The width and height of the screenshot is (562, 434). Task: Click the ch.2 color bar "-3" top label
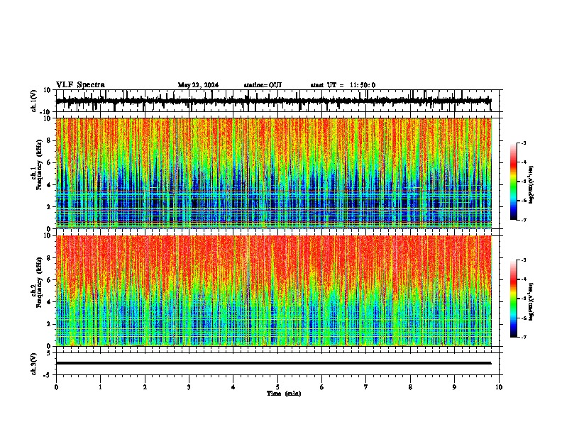(x=524, y=260)
